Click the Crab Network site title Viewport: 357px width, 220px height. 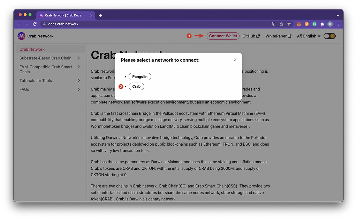point(40,36)
